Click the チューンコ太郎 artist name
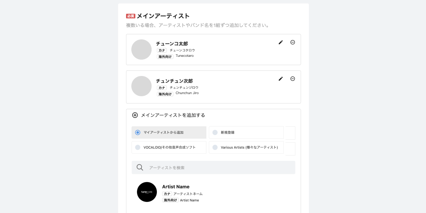This screenshot has width=426, height=213. pos(172,44)
